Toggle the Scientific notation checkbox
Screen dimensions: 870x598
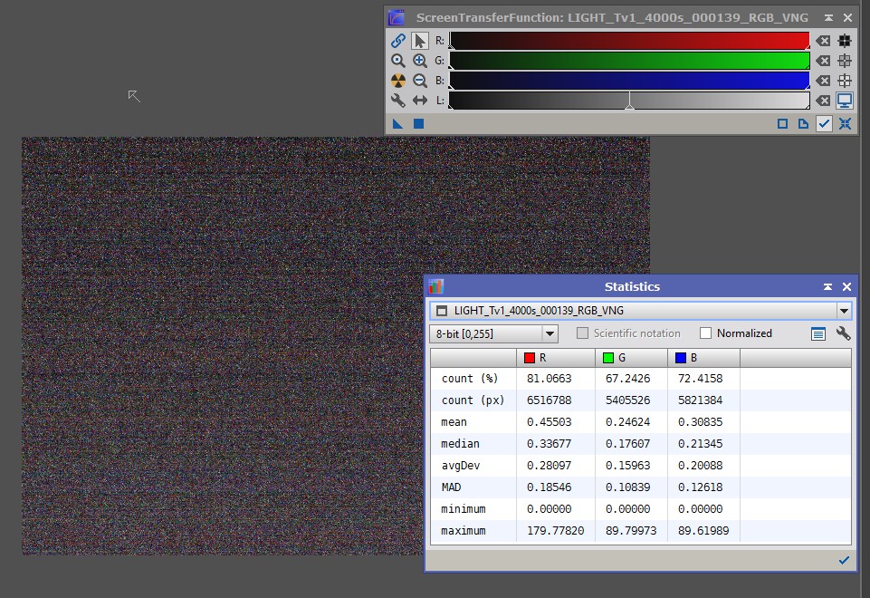click(582, 333)
